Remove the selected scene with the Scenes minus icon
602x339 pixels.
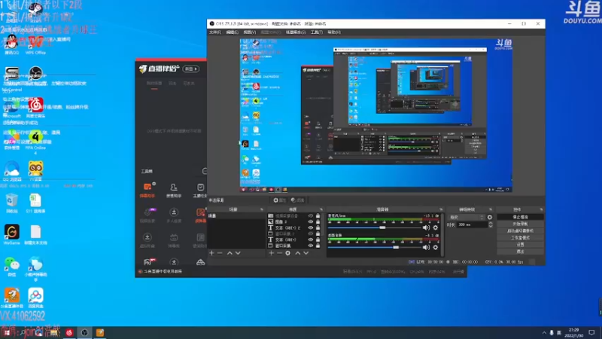click(220, 253)
